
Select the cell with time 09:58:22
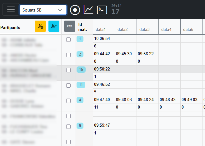(x=147, y=54)
